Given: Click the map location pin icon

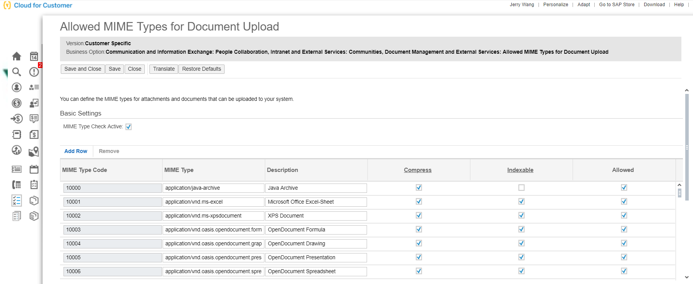Looking at the screenshot, I should click(34, 151).
